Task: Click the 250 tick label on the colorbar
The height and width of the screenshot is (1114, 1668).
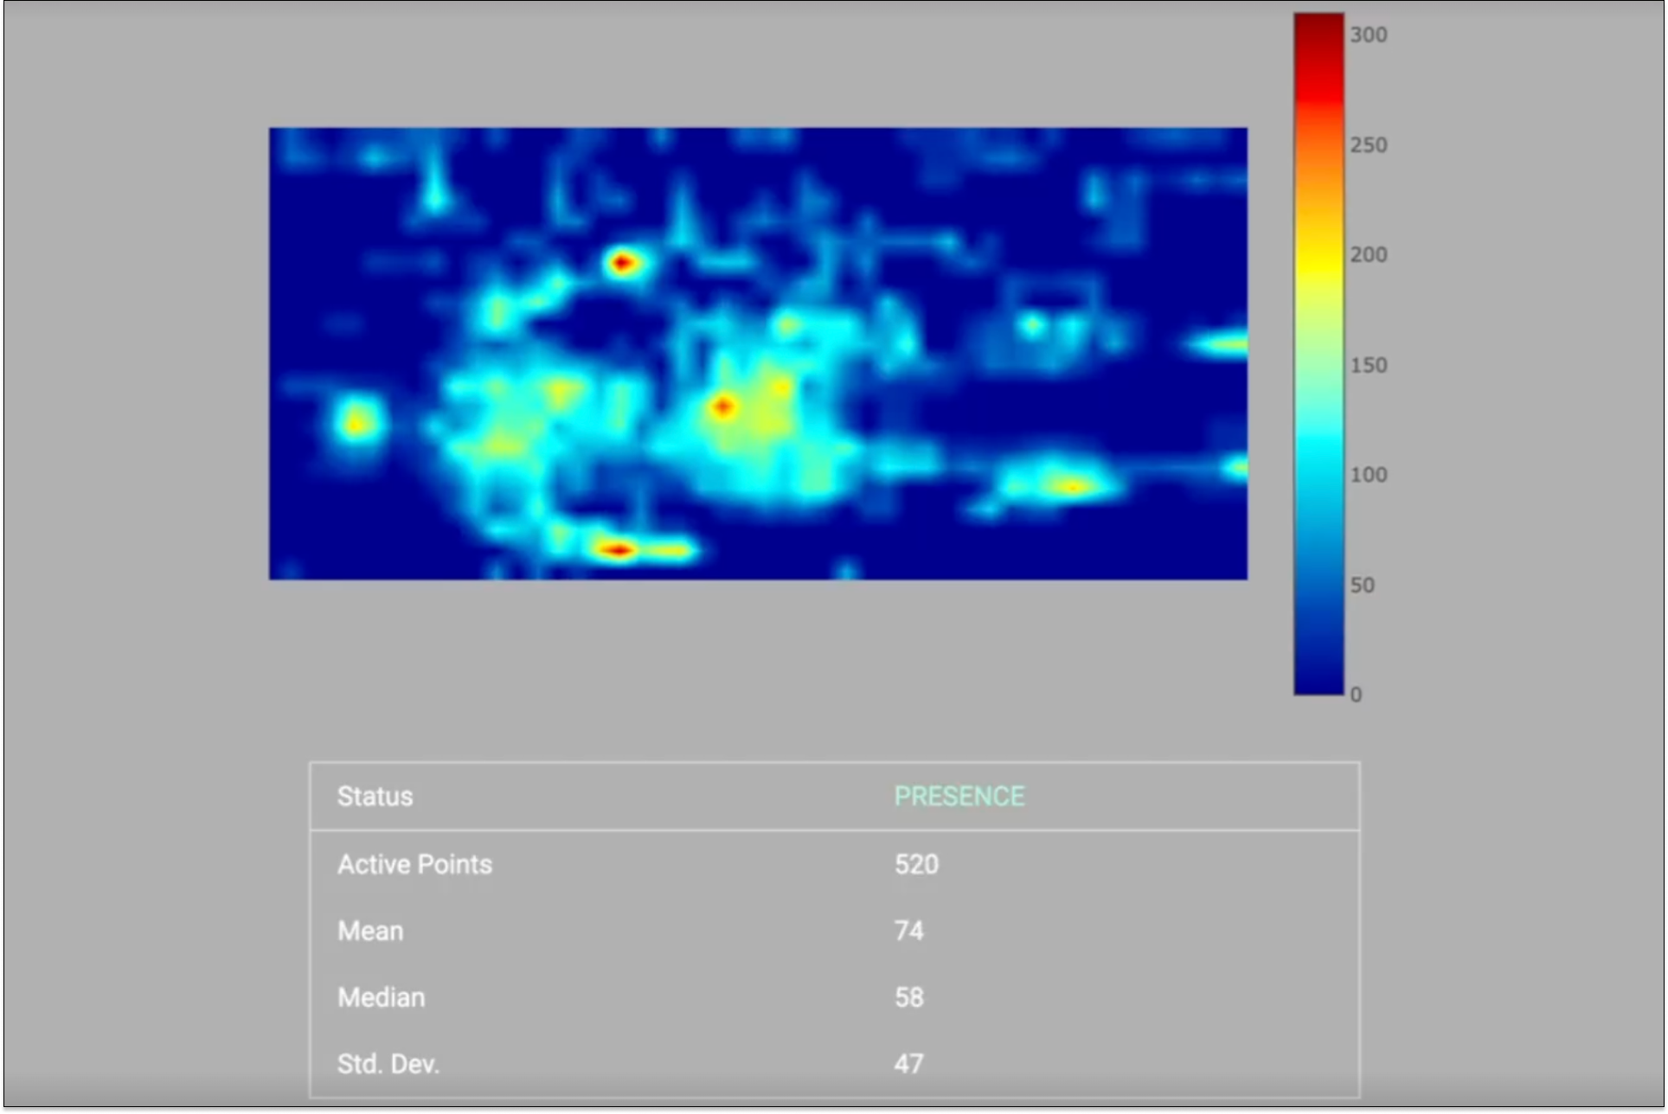Action: tap(1368, 144)
